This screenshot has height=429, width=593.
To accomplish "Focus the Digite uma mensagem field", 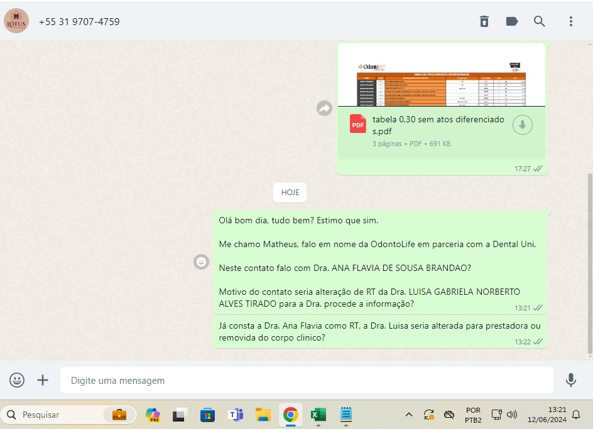I will [307, 380].
